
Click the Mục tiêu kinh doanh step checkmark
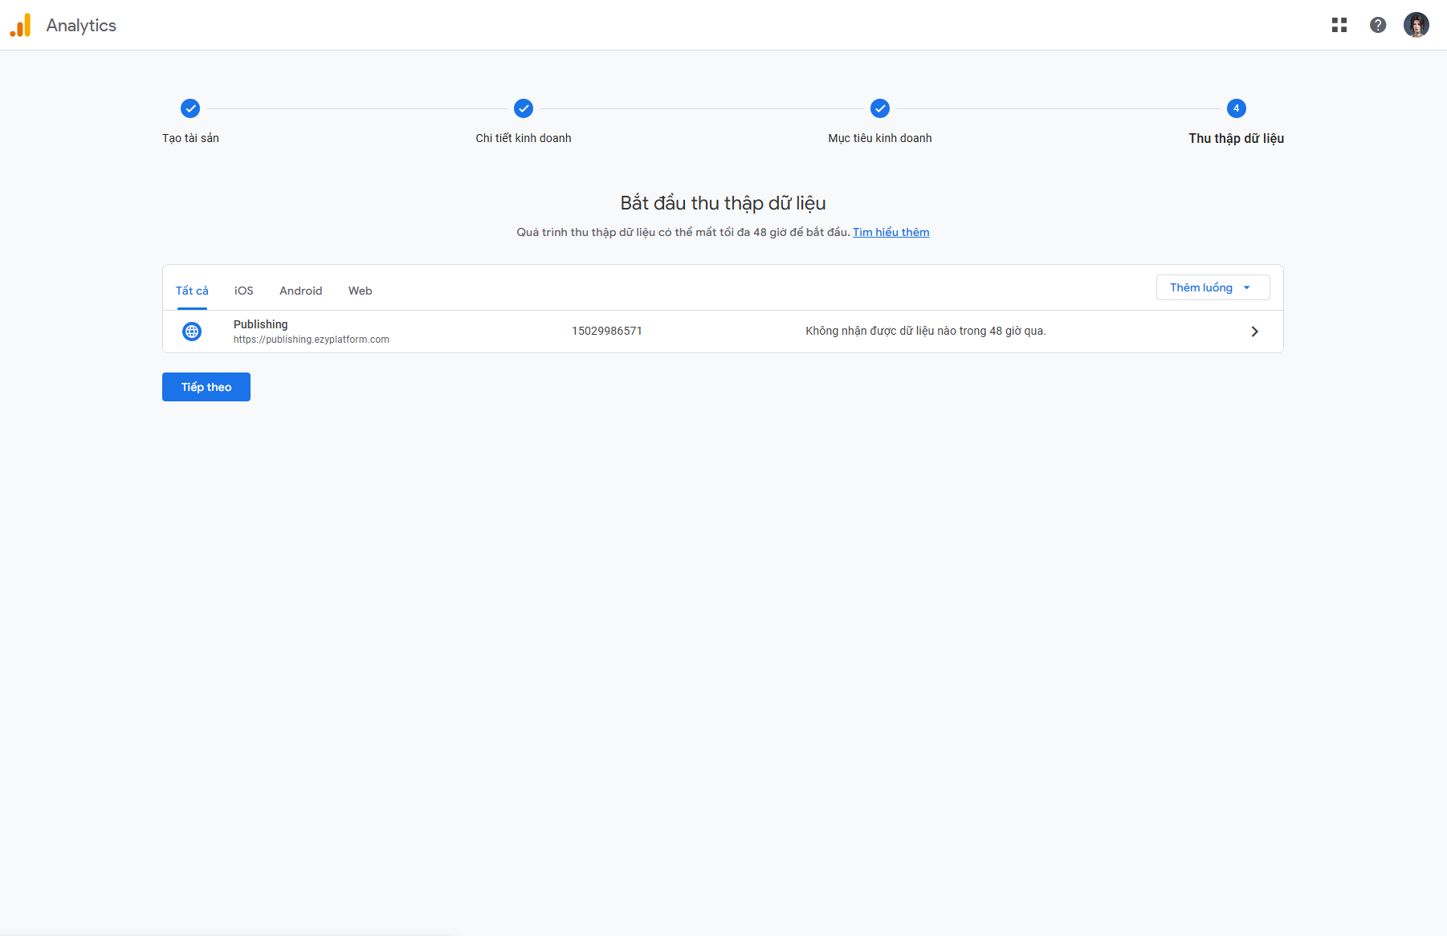(x=880, y=108)
